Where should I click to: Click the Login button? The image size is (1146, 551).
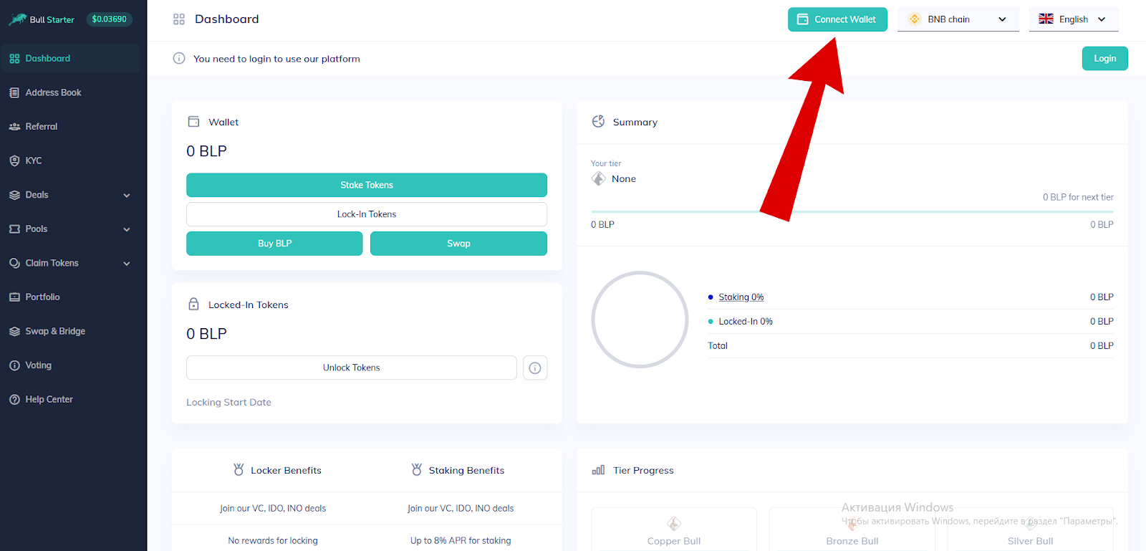(x=1104, y=59)
